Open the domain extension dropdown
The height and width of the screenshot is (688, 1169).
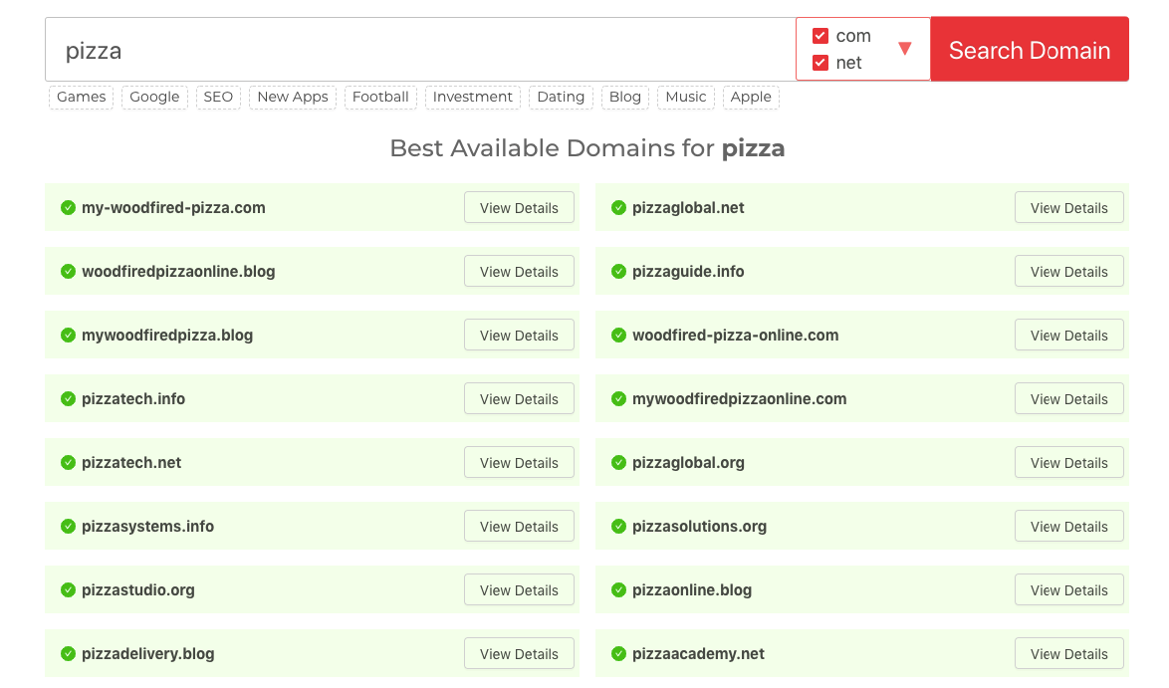pos(905,48)
